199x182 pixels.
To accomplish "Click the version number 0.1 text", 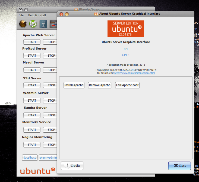I will point(126,49).
